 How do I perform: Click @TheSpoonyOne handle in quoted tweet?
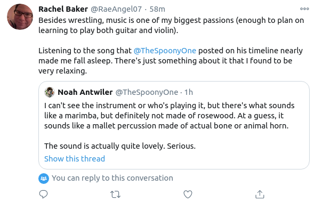(147, 92)
